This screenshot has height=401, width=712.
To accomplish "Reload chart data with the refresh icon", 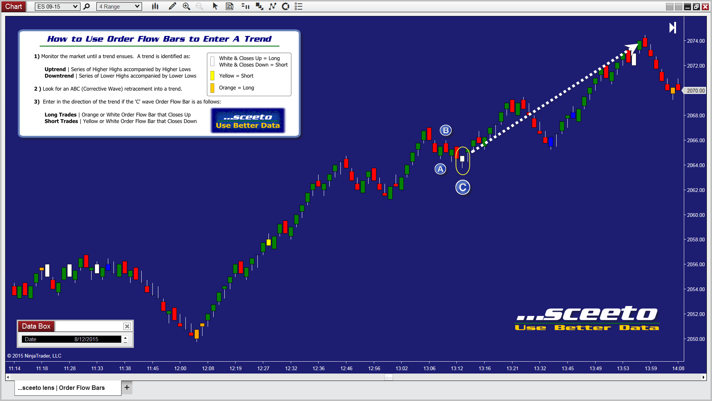I will coord(286,6).
